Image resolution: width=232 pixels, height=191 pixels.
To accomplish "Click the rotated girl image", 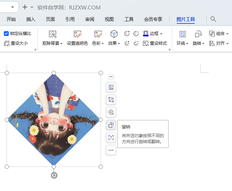I will (54, 120).
